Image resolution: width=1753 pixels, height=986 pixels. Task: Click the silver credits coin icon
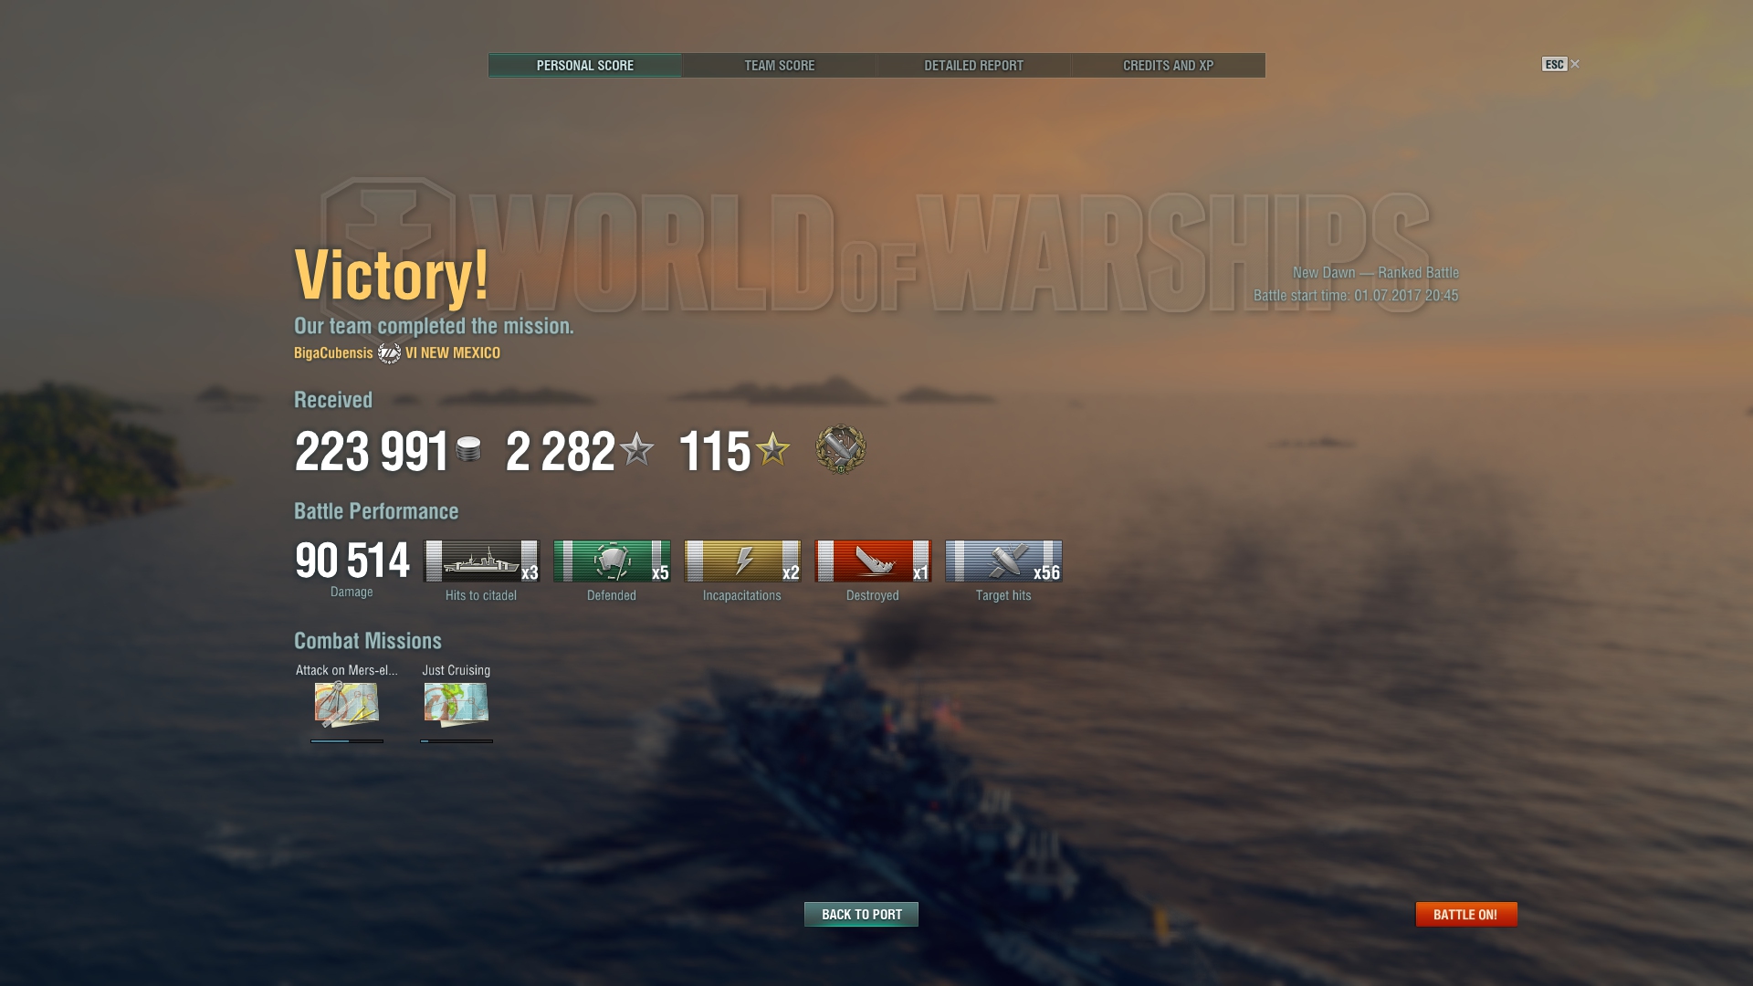[x=468, y=449]
